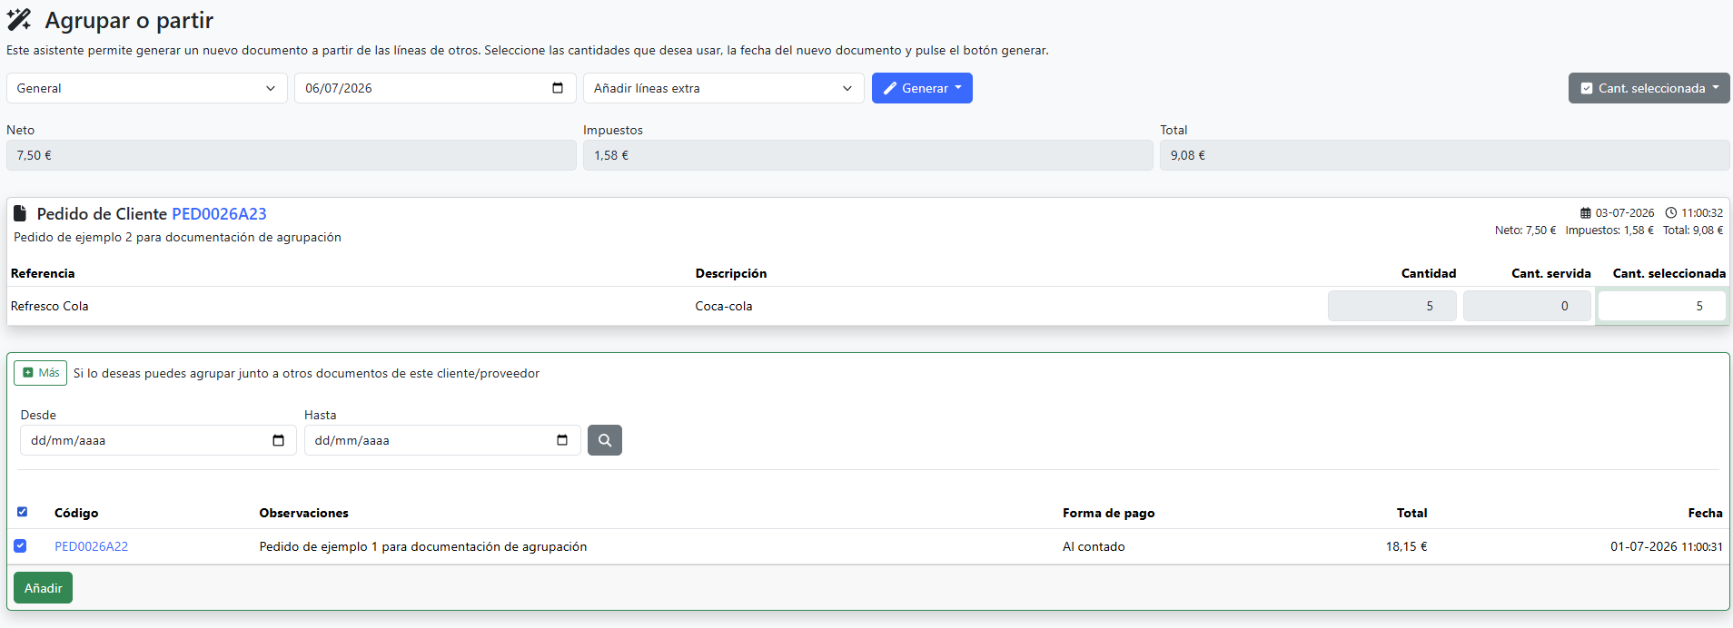The width and height of the screenshot is (1733, 628).
Task: Open the PED0026A23 order link
Action: (219, 214)
